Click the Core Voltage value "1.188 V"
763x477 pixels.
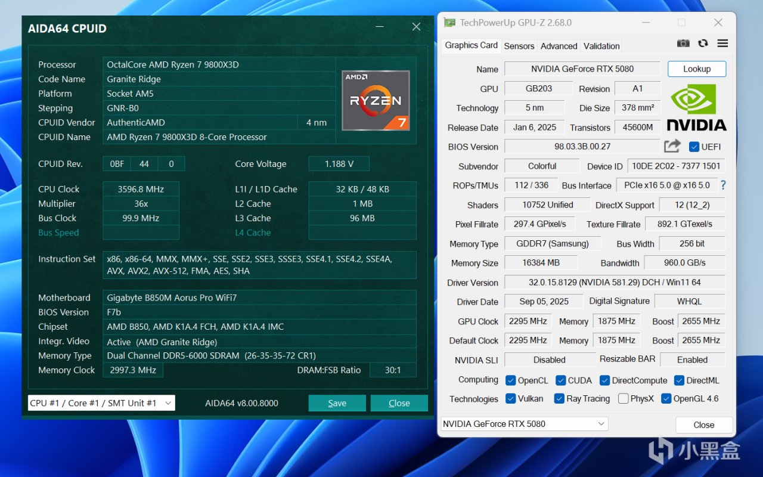339,164
